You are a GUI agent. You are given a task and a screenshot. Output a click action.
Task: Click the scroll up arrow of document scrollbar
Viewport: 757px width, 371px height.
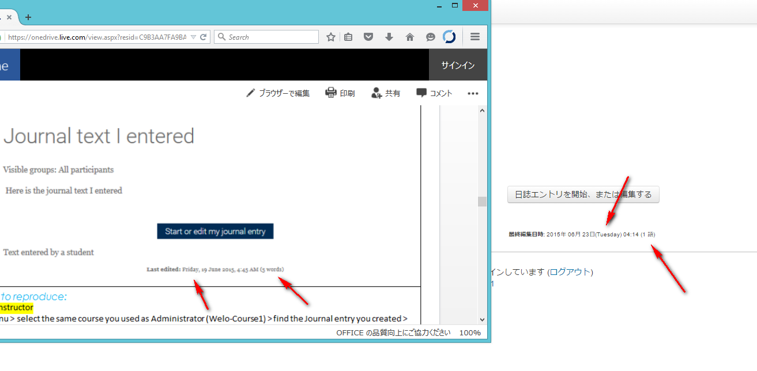point(482,110)
